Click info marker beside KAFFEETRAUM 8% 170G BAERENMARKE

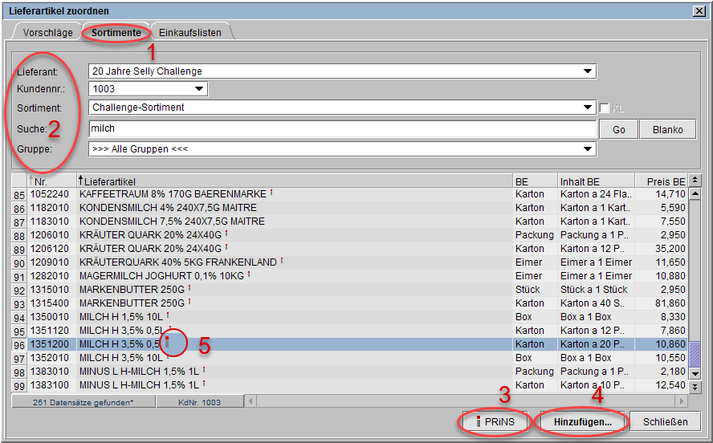coord(271,193)
